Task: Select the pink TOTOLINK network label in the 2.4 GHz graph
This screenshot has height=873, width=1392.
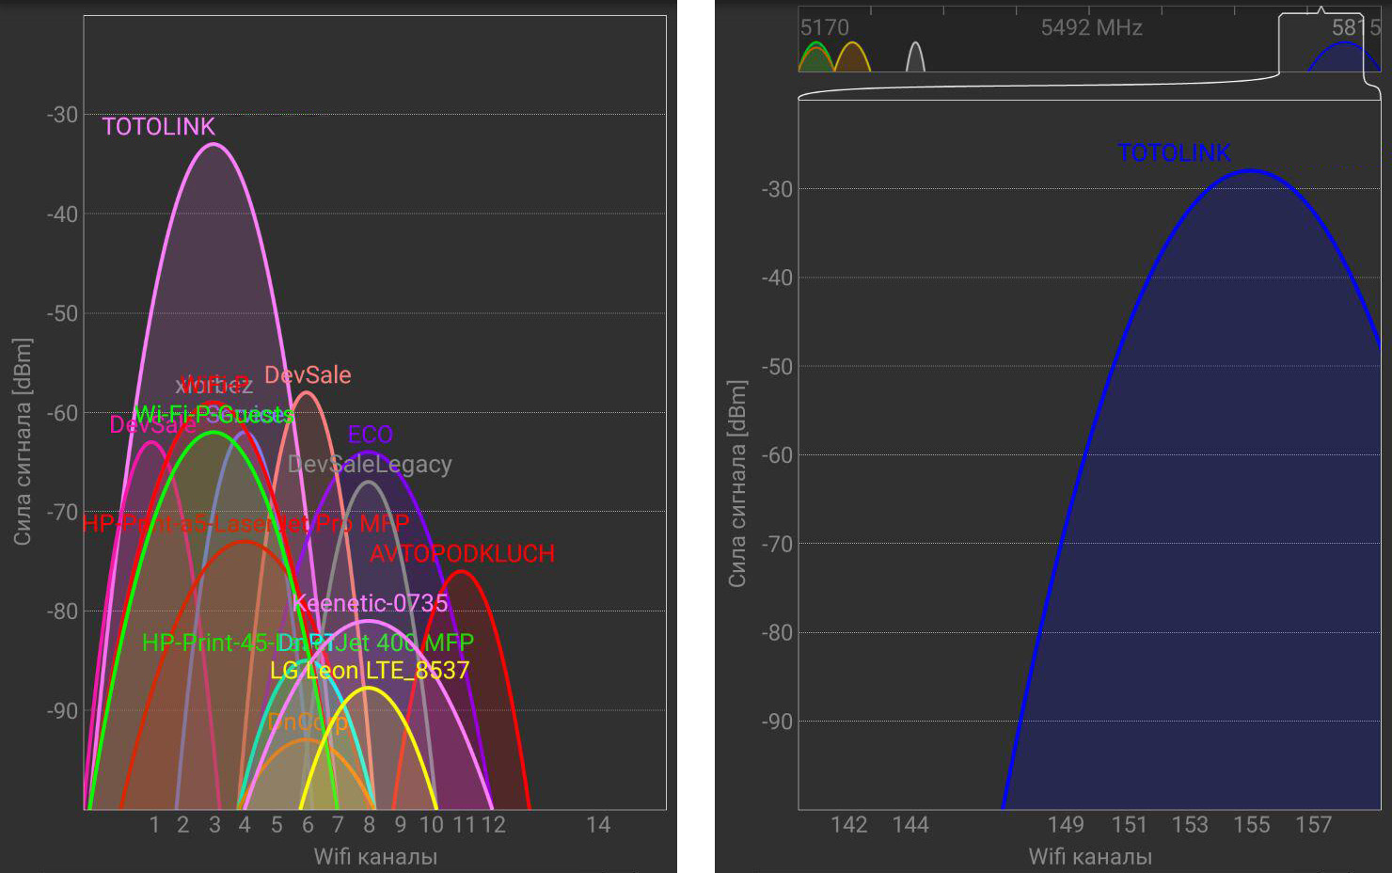Action: [x=158, y=126]
